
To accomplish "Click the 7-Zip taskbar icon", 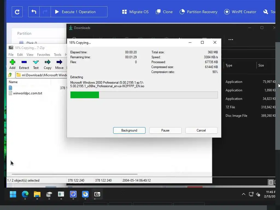I will pos(97,194).
